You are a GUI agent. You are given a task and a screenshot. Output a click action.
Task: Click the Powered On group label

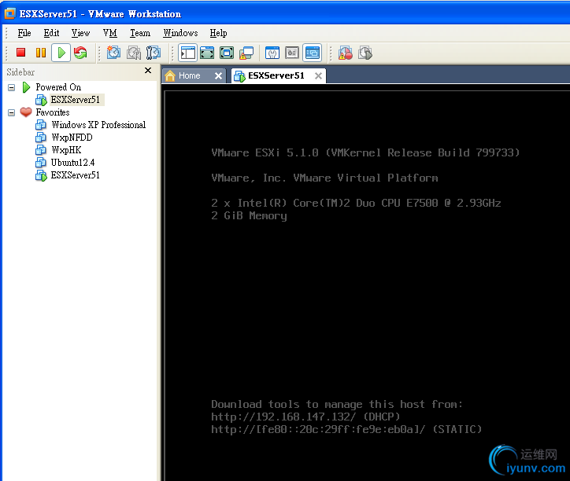click(58, 87)
